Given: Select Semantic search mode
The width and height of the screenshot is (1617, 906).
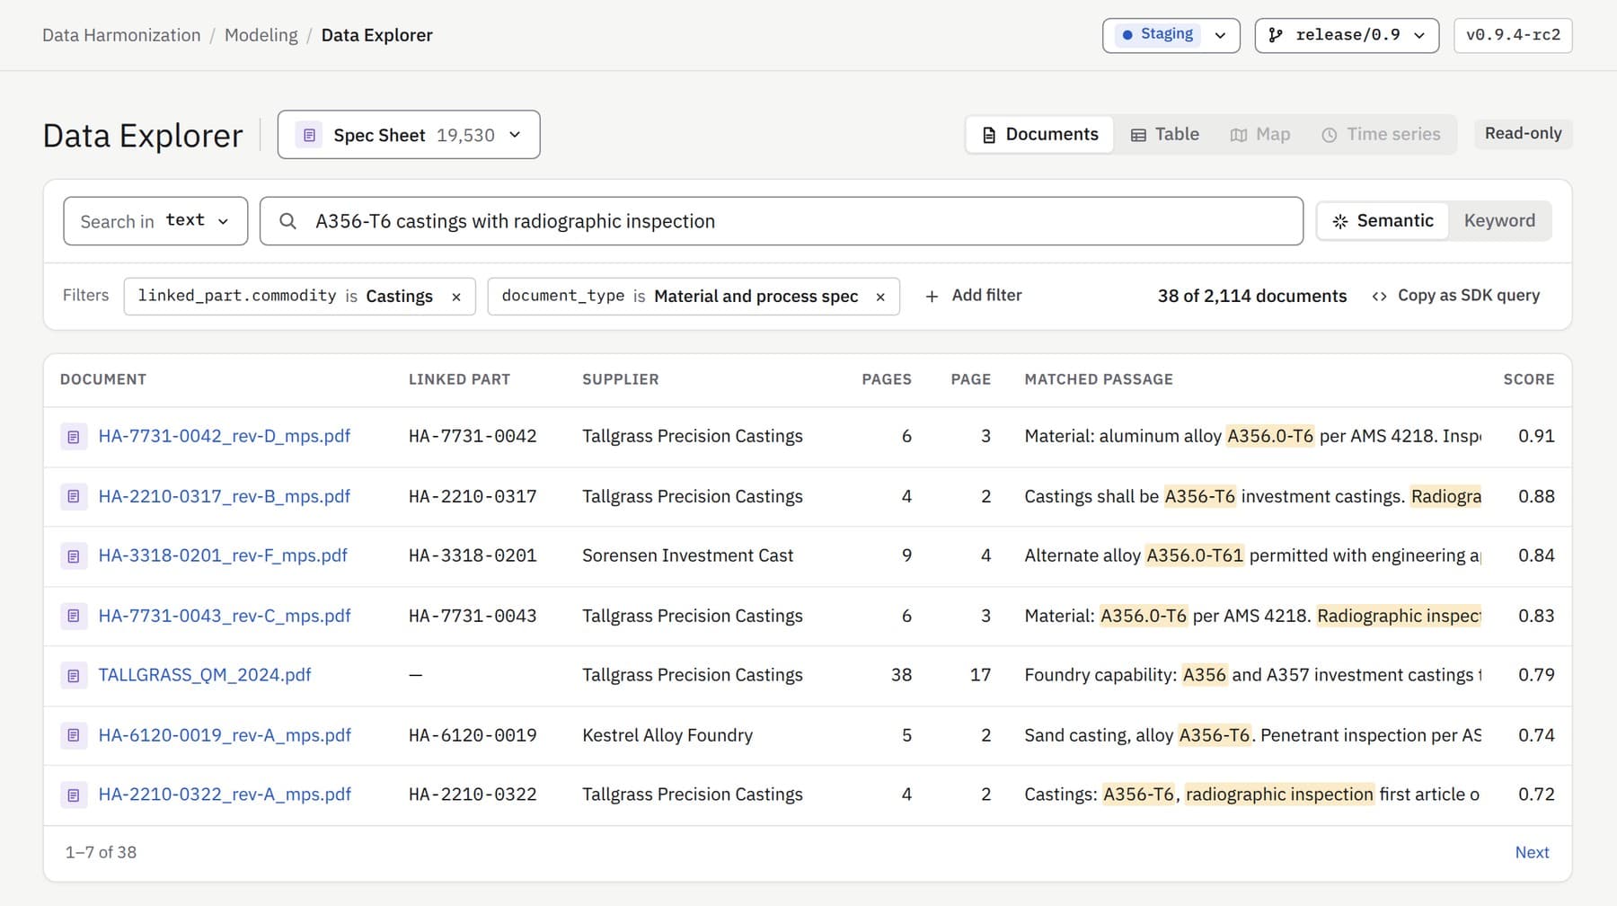Looking at the screenshot, I should point(1383,221).
